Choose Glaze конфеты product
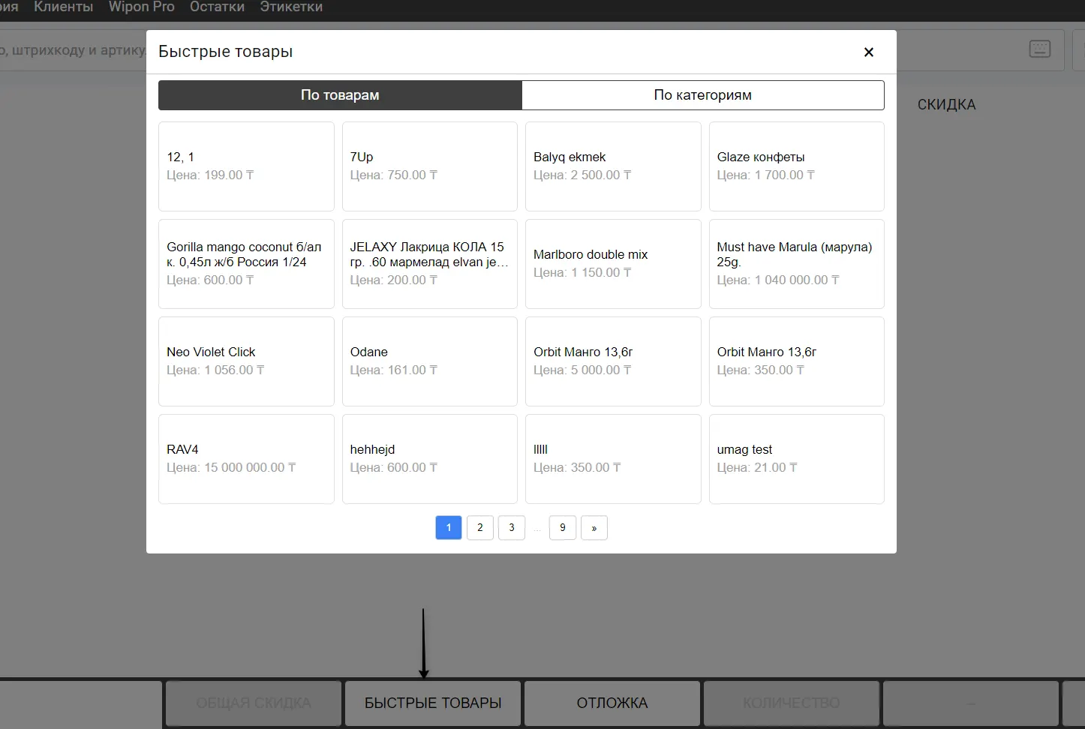This screenshot has width=1085, height=729. [x=796, y=166]
